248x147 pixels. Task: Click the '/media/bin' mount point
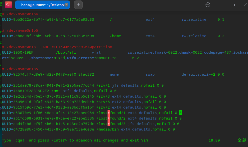click(x=108, y=129)
